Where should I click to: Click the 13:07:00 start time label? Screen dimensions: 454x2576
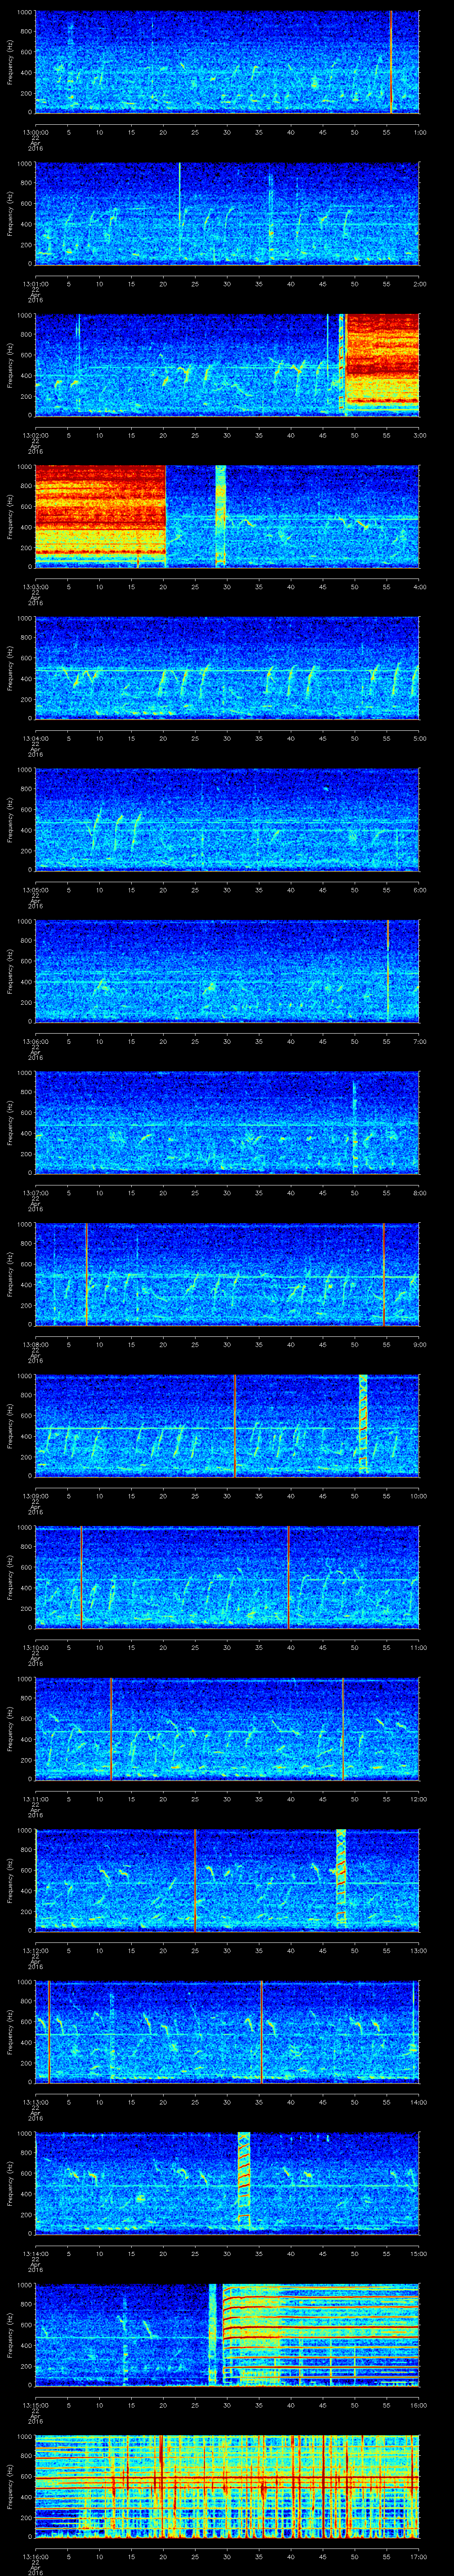pos(36,1193)
